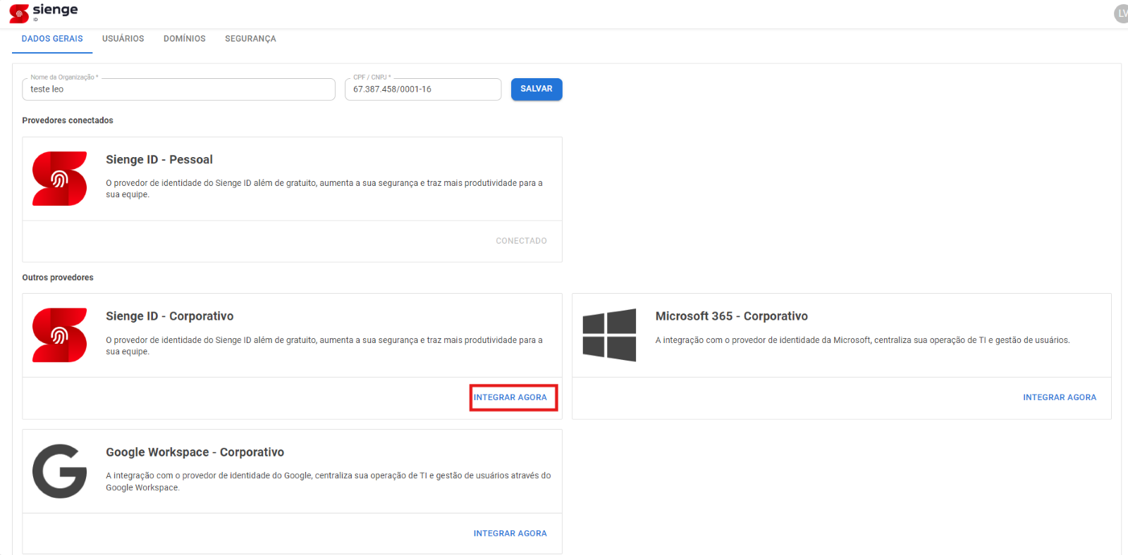Click the Provedores conectados heading
Screen dimensions: 1128x555
[x=68, y=120]
